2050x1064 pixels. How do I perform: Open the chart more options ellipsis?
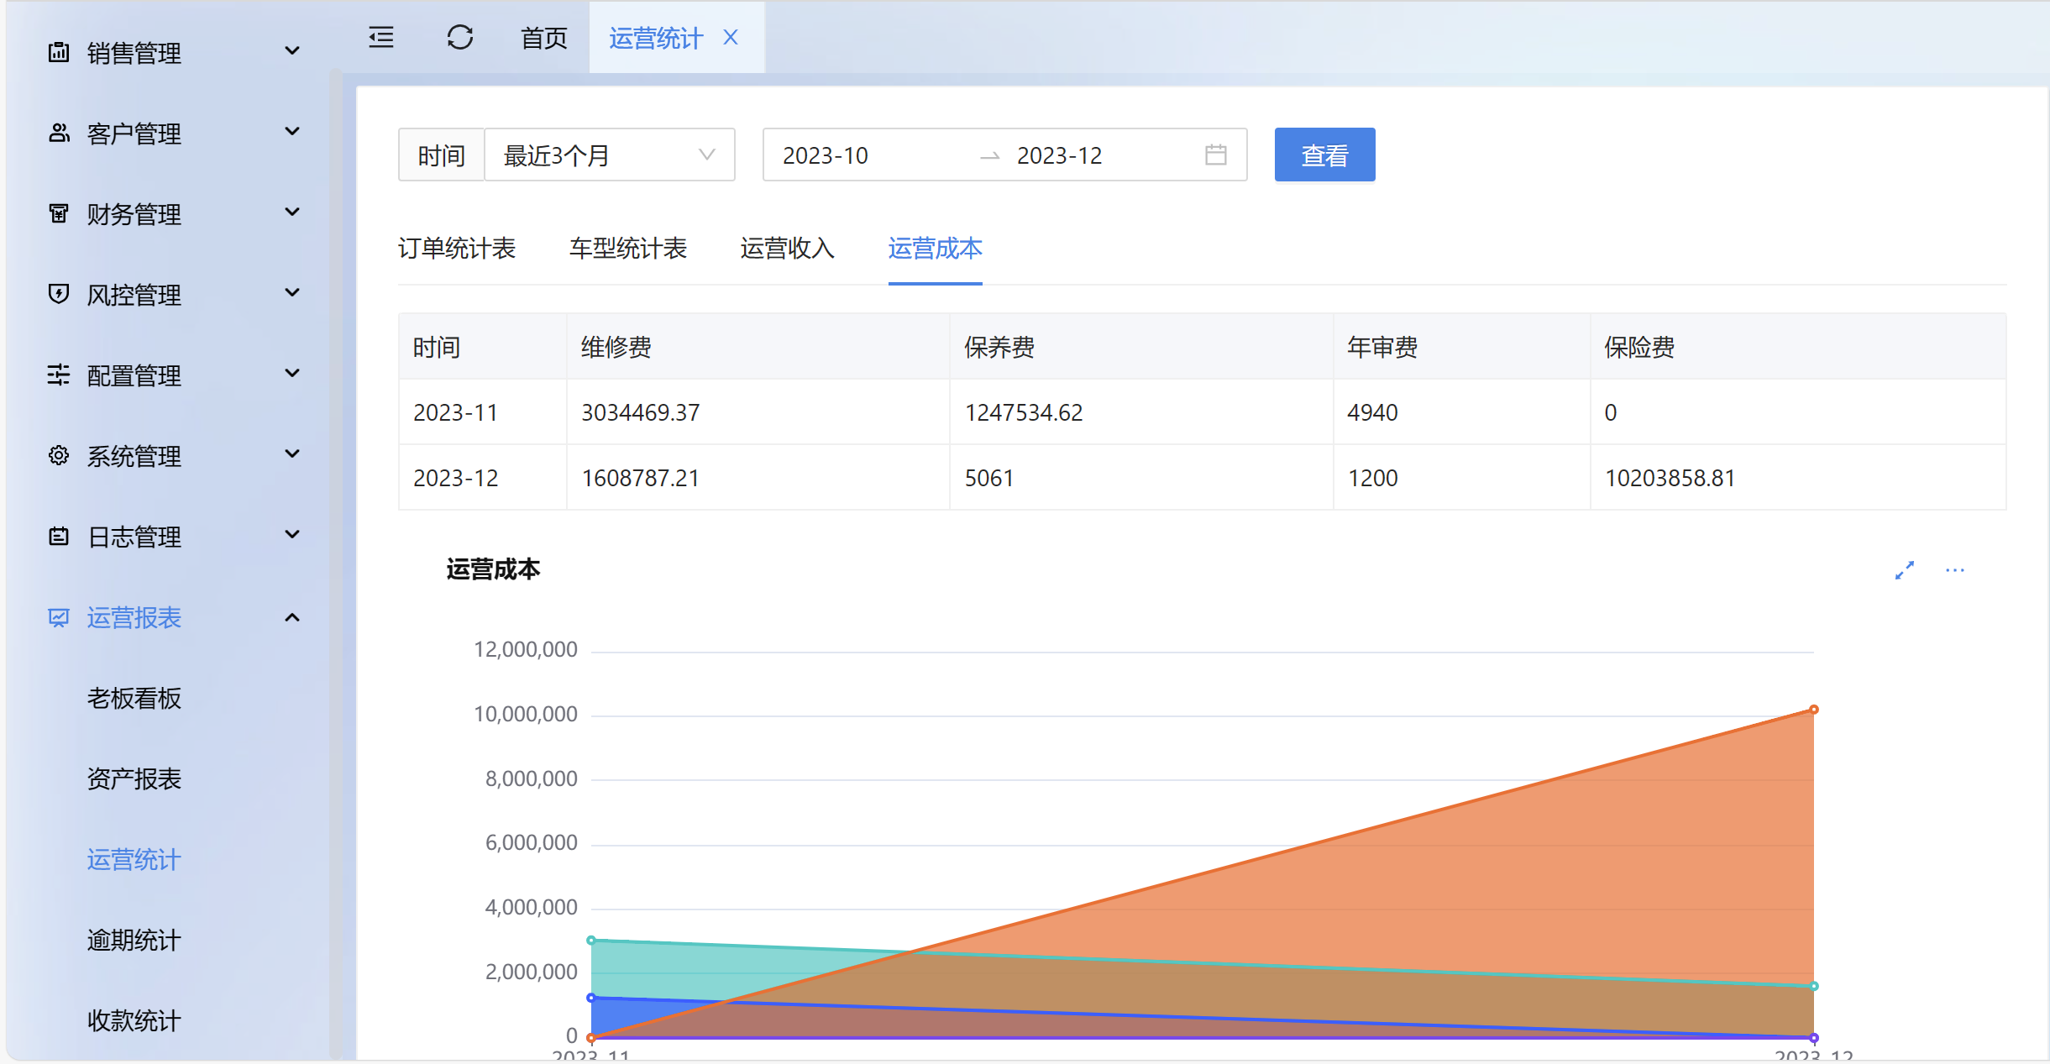coord(1954,570)
